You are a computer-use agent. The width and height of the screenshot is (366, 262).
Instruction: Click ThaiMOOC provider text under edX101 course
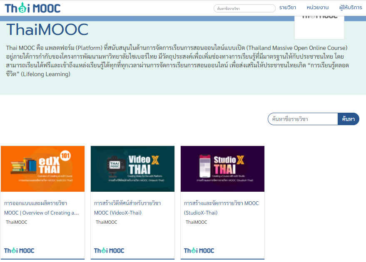17,222
